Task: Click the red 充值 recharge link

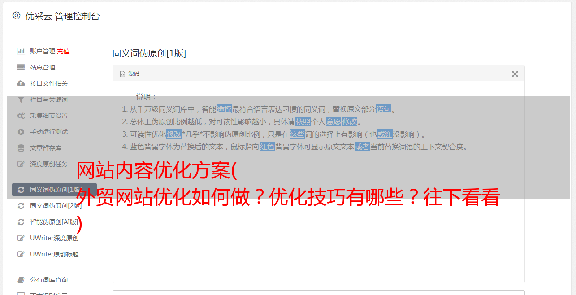Action: point(63,51)
